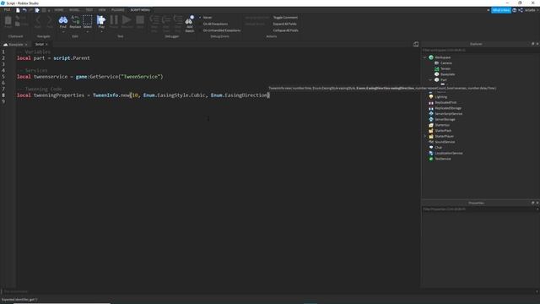Click the Lighting bulb icon in Explorer
Image resolution: width=540 pixels, height=304 pixels.
[x=431, y=97]
